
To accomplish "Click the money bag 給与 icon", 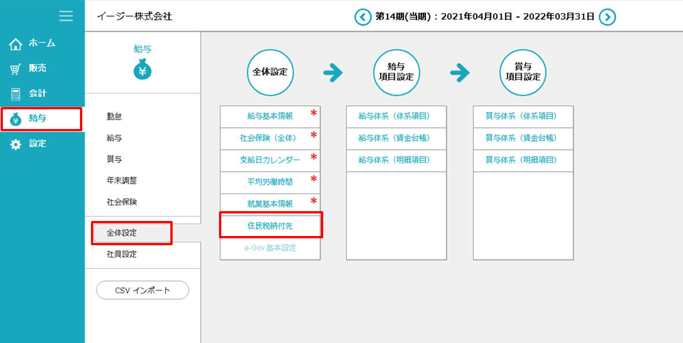I will [x=143, y=70].
